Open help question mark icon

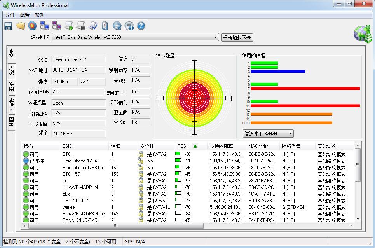[x=141, y=26]
